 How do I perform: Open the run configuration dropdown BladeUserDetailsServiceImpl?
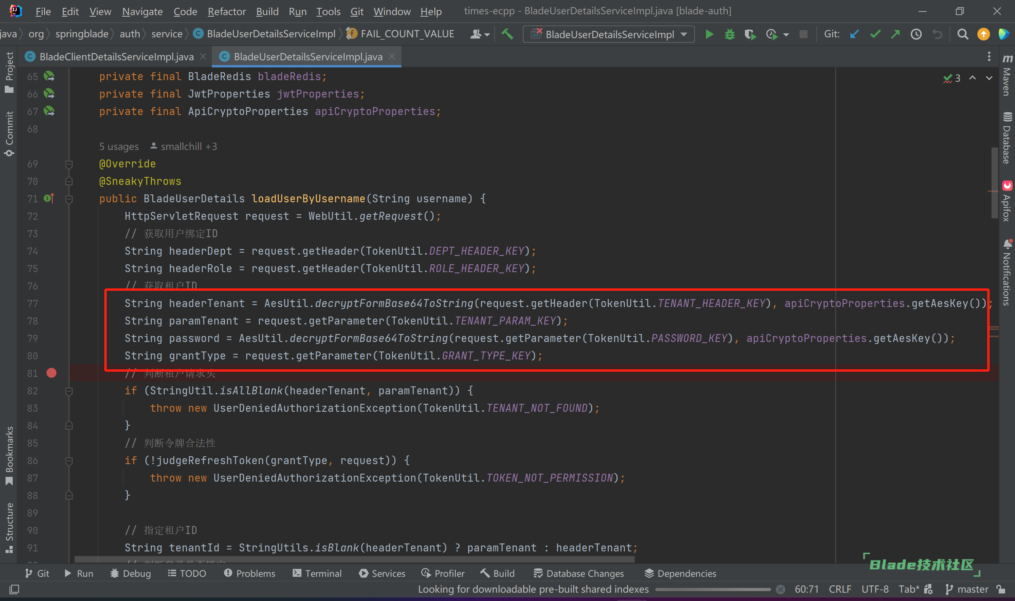[608, 35]
